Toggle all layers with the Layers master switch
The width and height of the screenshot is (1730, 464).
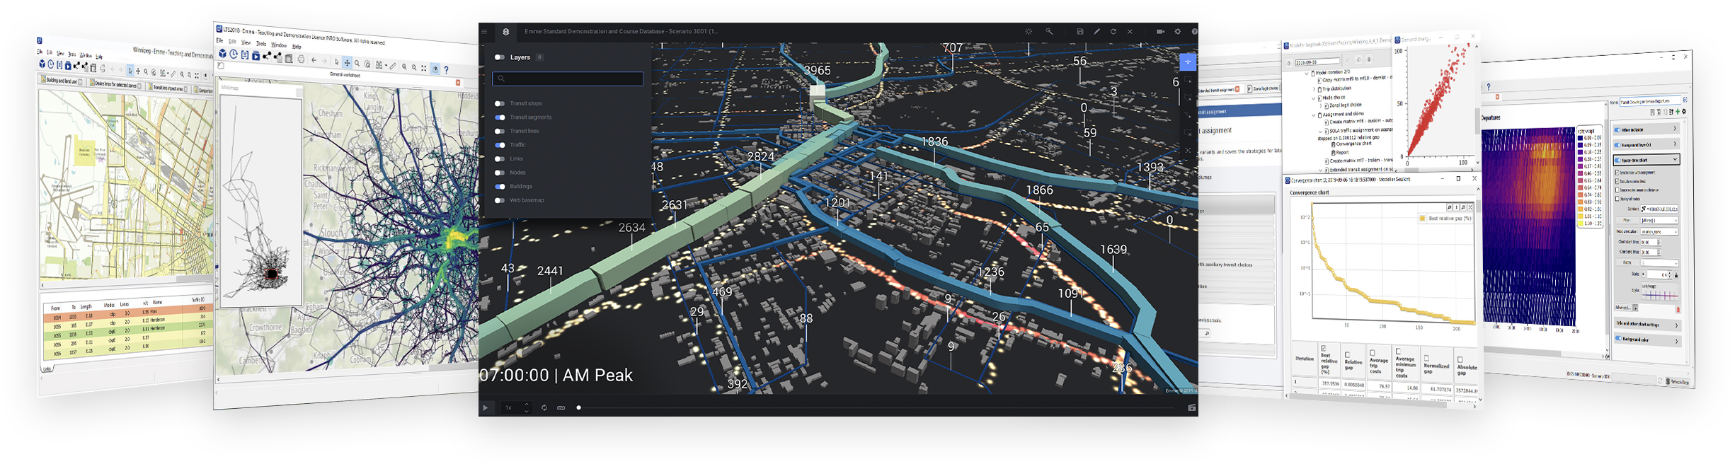[500, 57]
